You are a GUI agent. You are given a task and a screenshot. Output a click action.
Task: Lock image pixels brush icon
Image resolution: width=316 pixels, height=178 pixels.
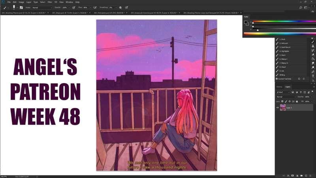286,102
